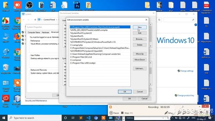This screenshot has width=215, height=121.
Task: Click down arrow of user variables scrollbar
Action: 150,46
